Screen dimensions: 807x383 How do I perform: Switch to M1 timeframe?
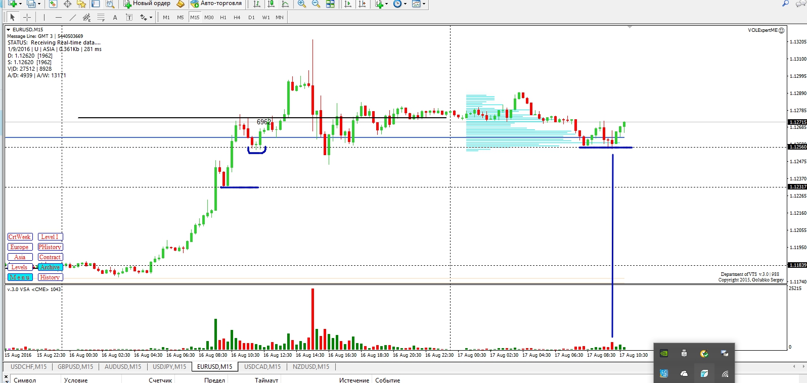166,17
